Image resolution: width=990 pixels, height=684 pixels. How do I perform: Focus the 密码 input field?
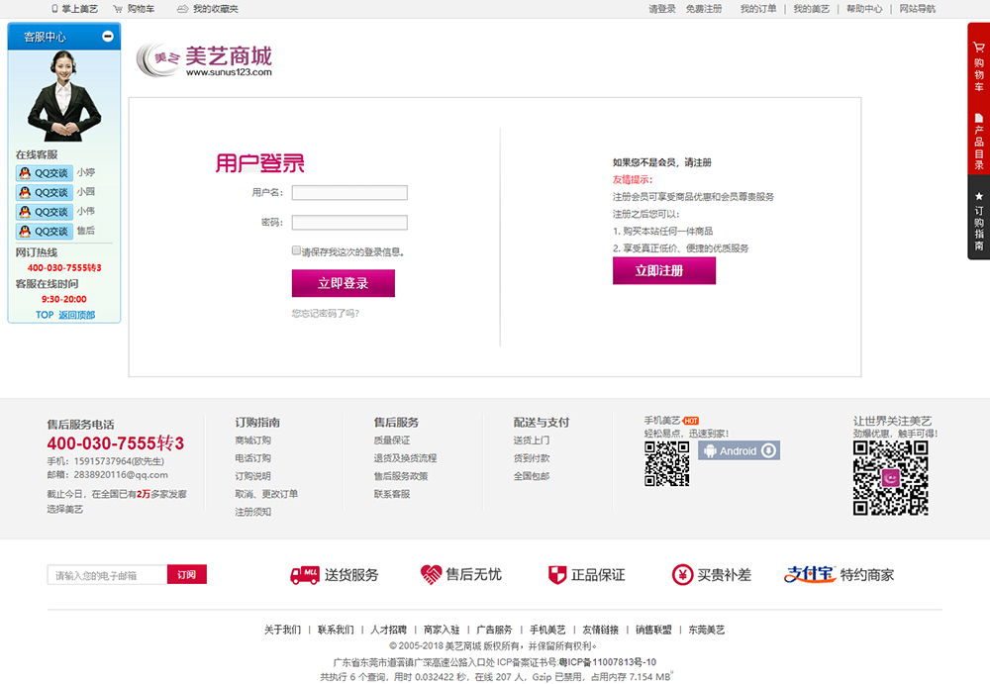click(x=349, y=223)
